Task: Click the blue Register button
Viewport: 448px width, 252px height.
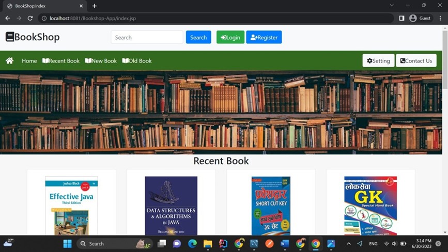Action: (x=264, y=37)
